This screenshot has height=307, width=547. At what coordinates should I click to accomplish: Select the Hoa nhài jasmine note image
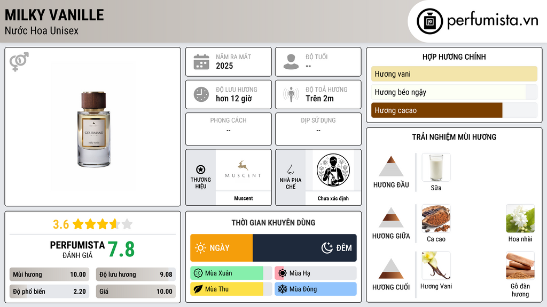click(x=520, y=219)
